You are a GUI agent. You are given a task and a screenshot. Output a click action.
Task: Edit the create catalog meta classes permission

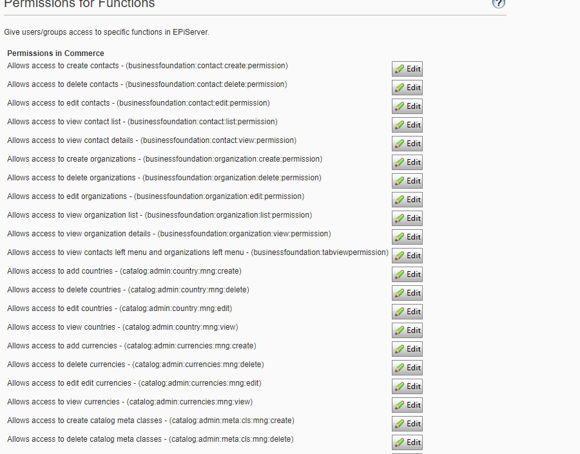point(407,424)
